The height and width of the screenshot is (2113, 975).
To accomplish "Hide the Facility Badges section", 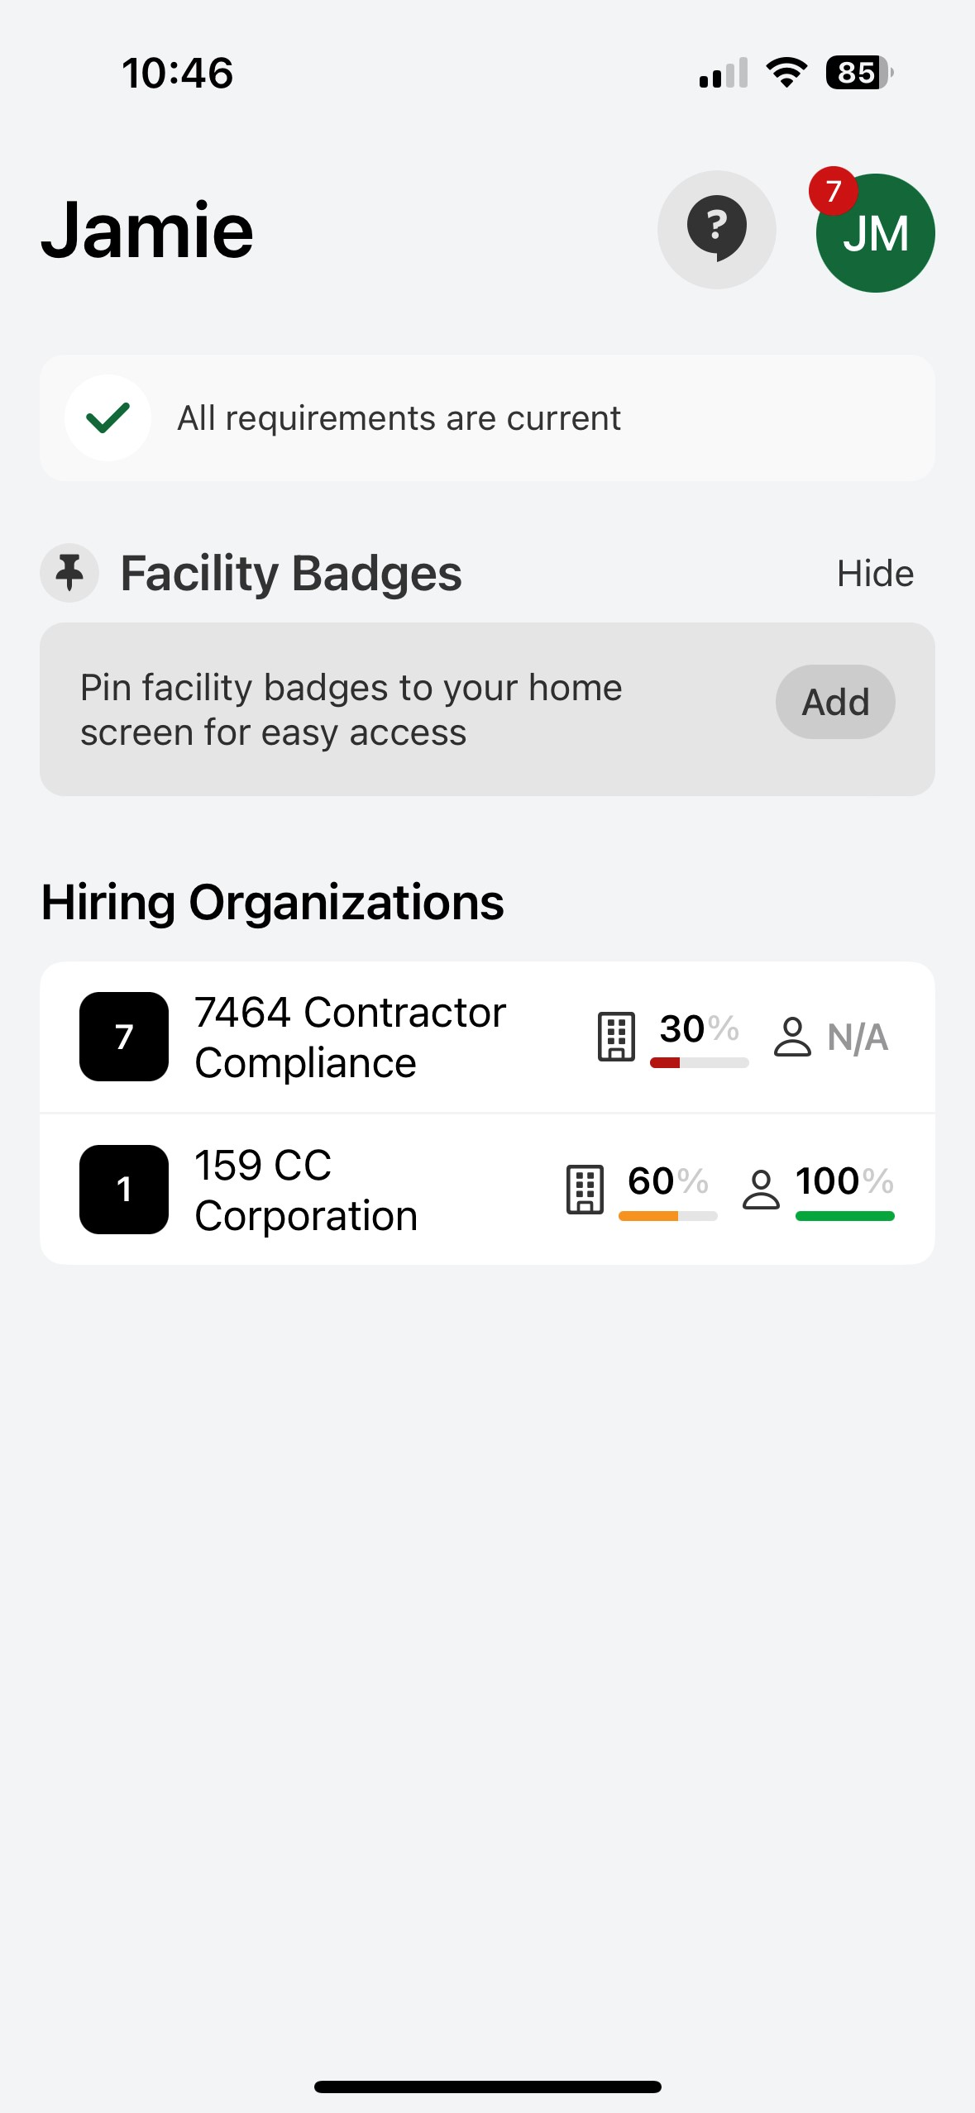I will (874, 573).
